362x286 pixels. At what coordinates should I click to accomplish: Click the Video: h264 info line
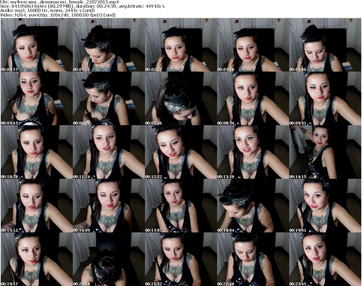pos(58,15)
